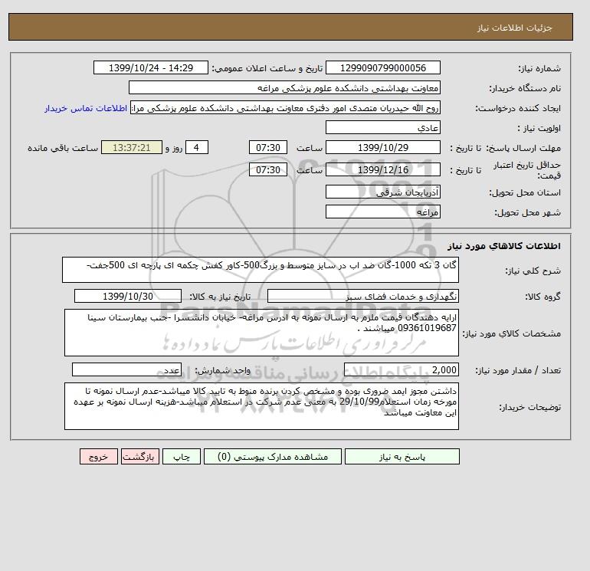Viewport: 590px width, 571px height.
Task: Click the unit field showing عدد
Action: pyautogui.click(x=126, y=370)
